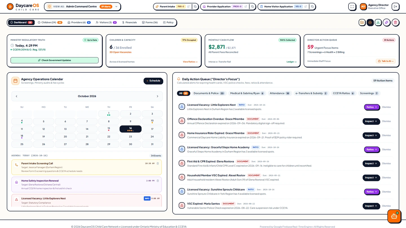Open the Policy tab
Viewport: 406px width, 228px height.
pyautogui.click(x=168, y=22)
